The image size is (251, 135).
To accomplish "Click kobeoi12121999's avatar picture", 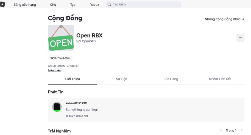I will (57, 107).
